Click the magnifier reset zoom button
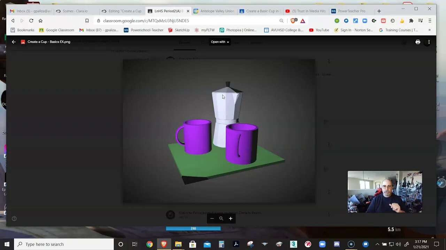446x250 pixels. pyautogui.click(x=221, y=218)
